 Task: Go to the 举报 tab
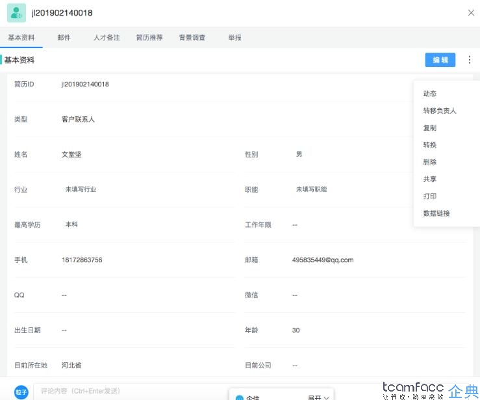234,38
